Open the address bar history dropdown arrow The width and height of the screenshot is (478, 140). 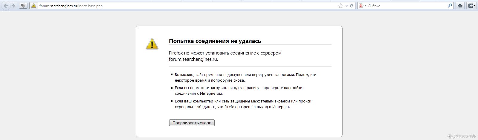tap(346, 6)
